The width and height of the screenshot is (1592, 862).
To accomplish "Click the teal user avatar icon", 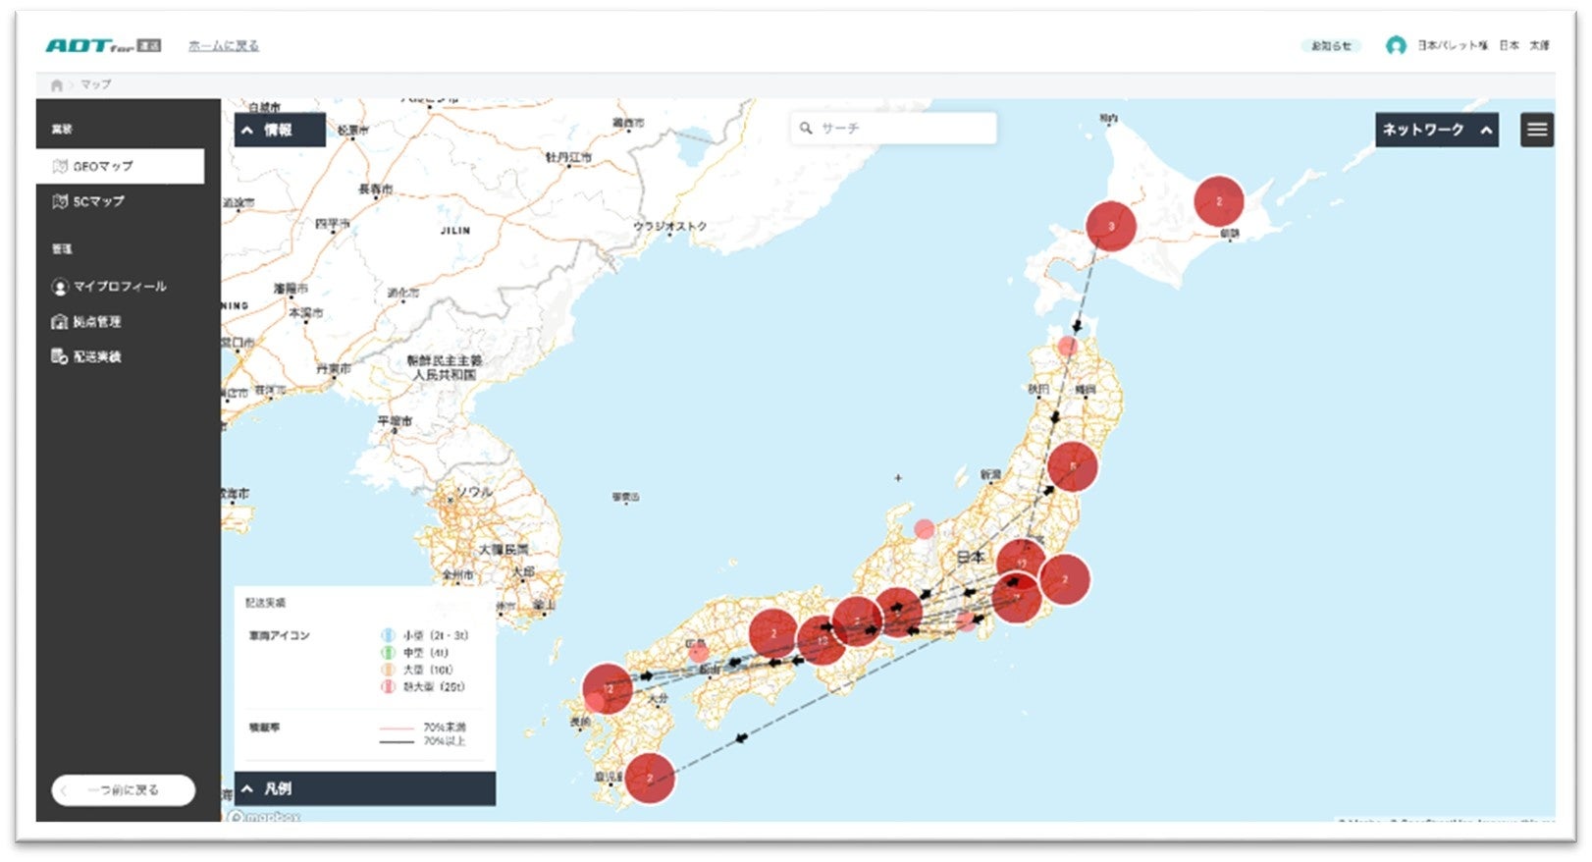I will (1395, 46).
